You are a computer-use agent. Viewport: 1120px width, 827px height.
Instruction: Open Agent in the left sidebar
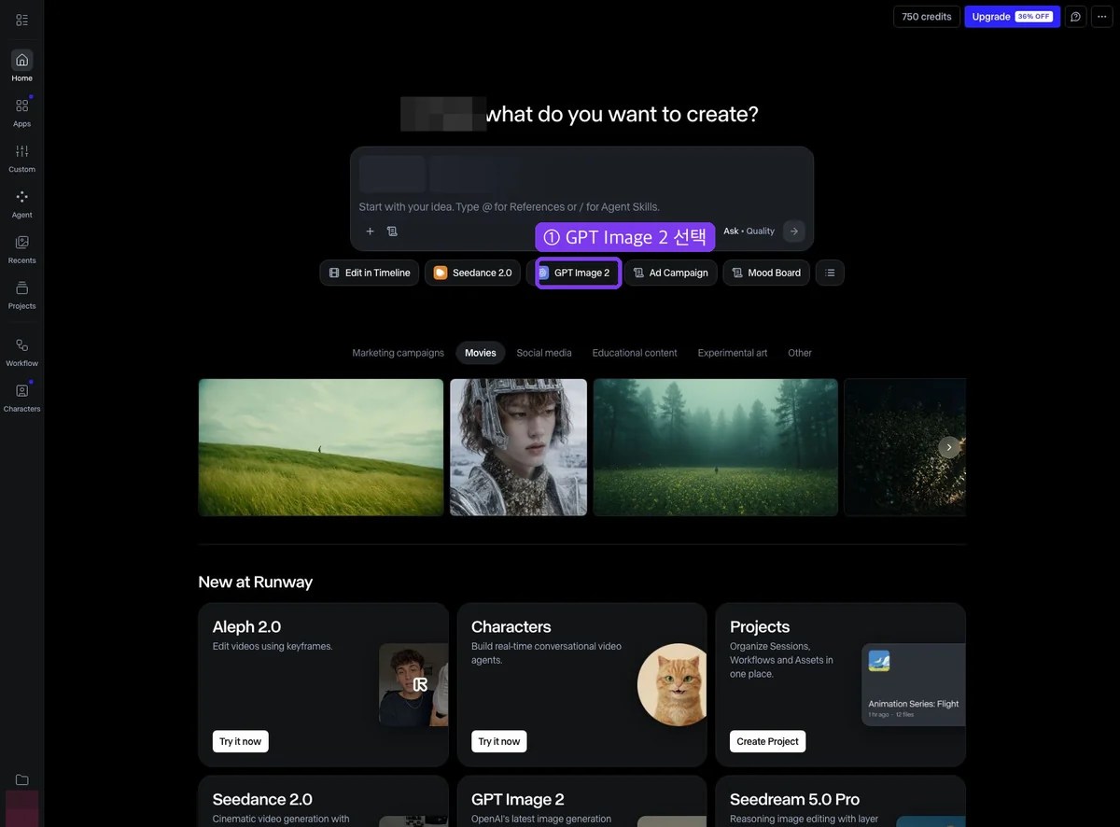click(21, 203)
